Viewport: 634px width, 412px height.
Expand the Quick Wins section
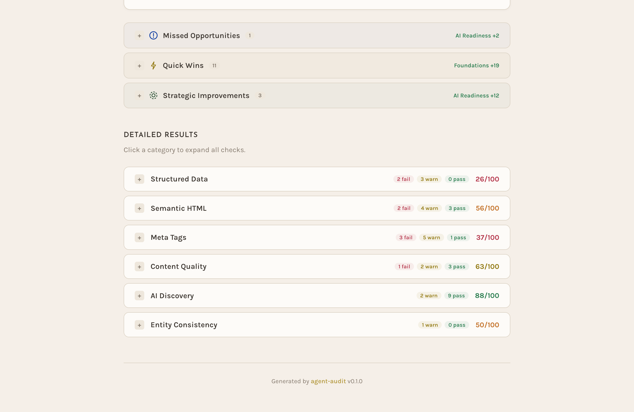point(139,65)
